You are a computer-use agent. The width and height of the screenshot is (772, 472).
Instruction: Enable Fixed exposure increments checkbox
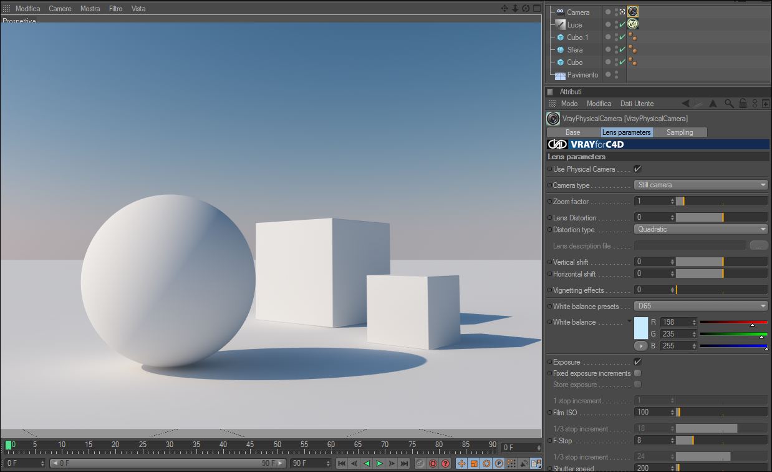pyautogui.click(x=637, y=373)
